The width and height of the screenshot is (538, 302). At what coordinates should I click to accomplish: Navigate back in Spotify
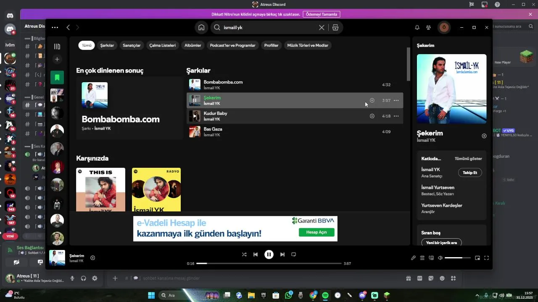pos(68,27)
